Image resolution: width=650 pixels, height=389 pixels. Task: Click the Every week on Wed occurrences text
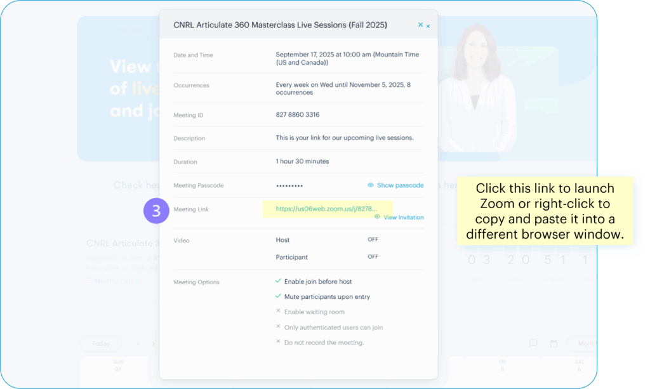[343, 89]
